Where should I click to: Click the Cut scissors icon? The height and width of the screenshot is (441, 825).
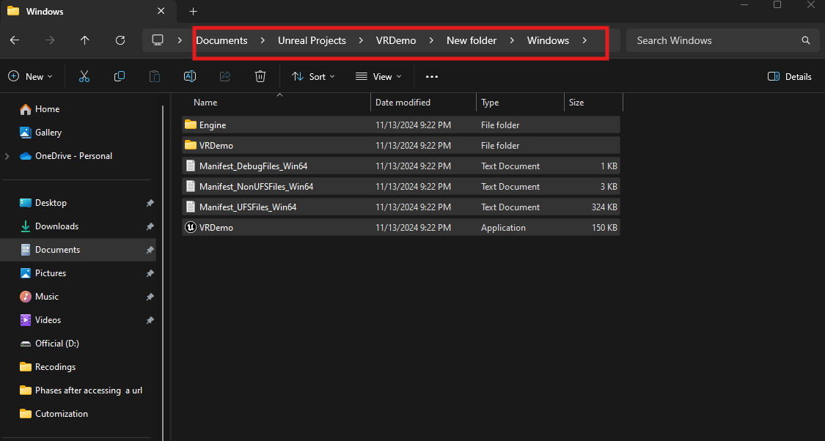point(84,76)
